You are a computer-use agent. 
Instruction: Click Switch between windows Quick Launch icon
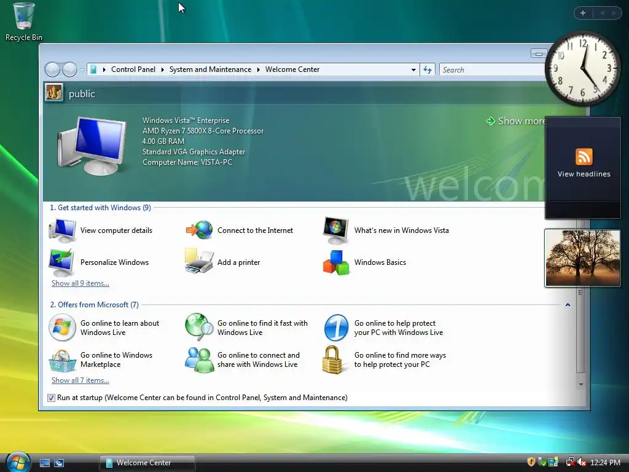click(59, 463)
